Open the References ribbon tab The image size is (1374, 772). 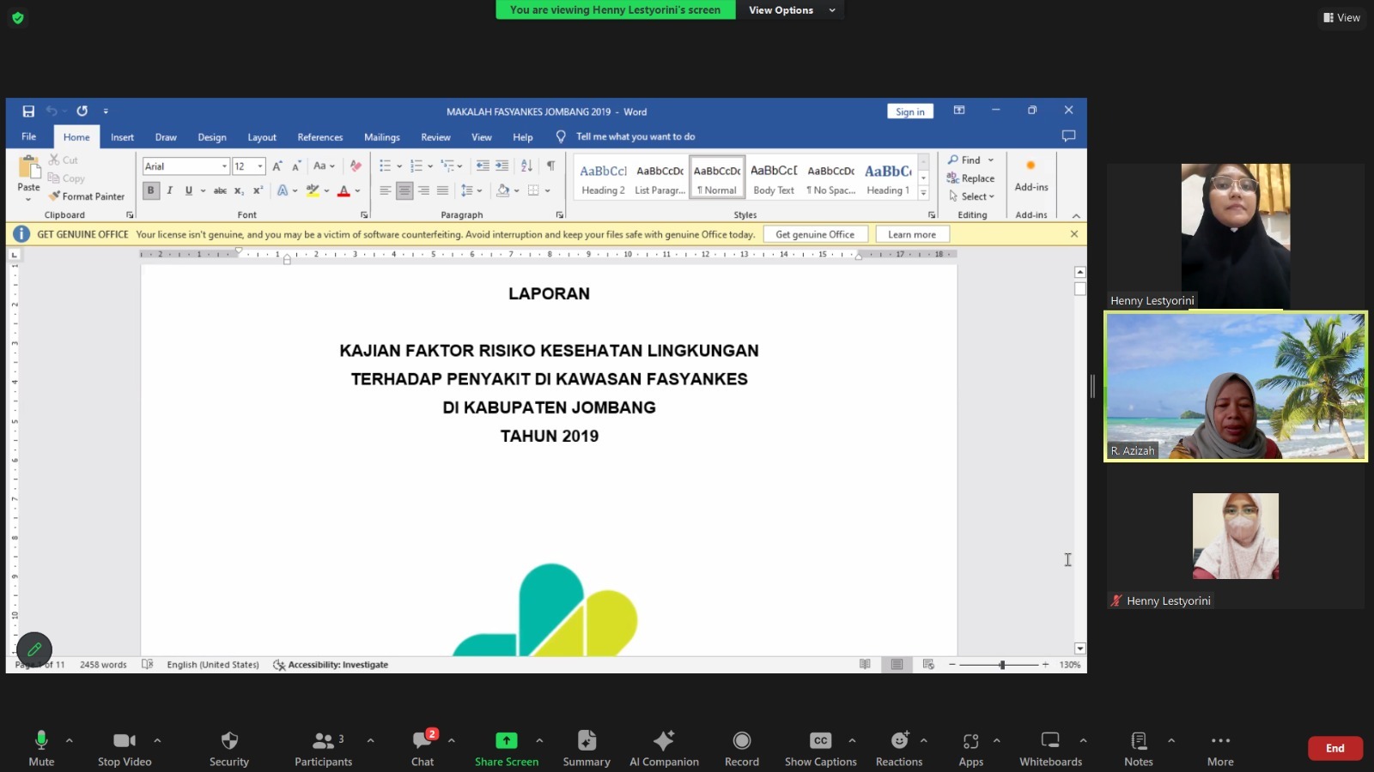[x=319, y=136]
